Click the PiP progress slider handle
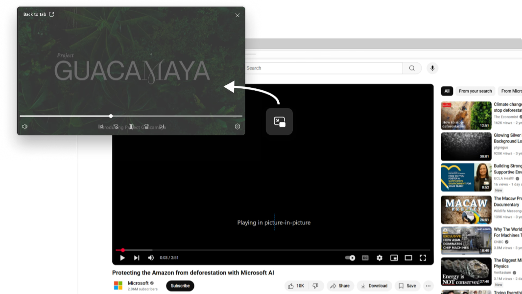 pyautogui.click(x=111, y=116)
